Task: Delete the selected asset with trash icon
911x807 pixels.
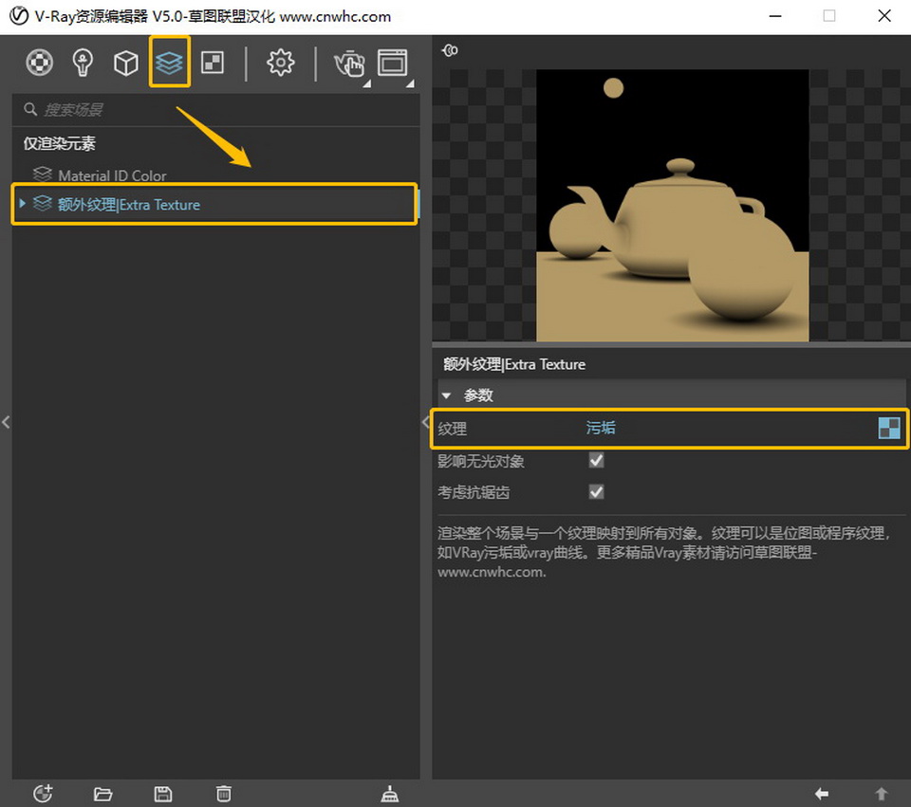Action: click(223, 794)
